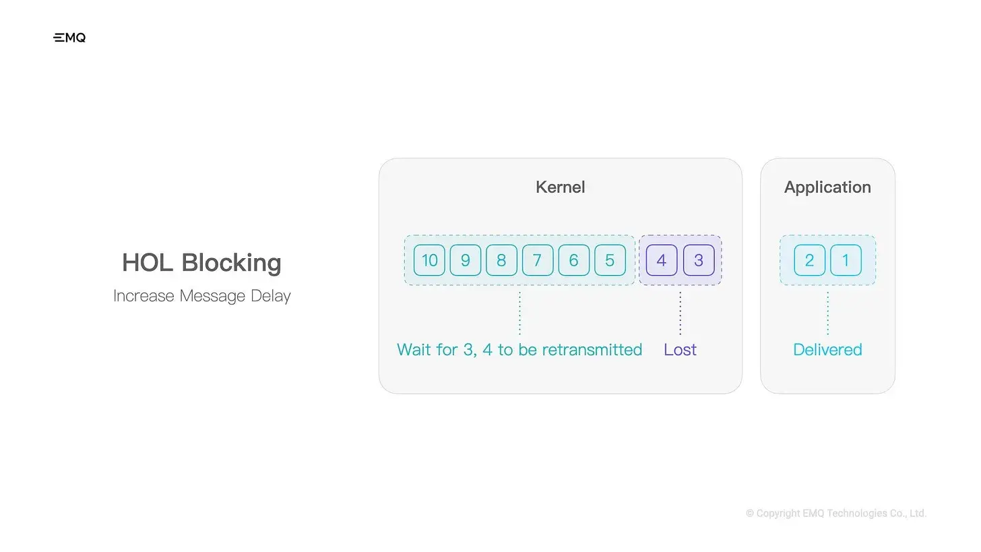Click the lost packet numbered 4
The height and width of the screenshot is (552, 981).
[662, 260]
